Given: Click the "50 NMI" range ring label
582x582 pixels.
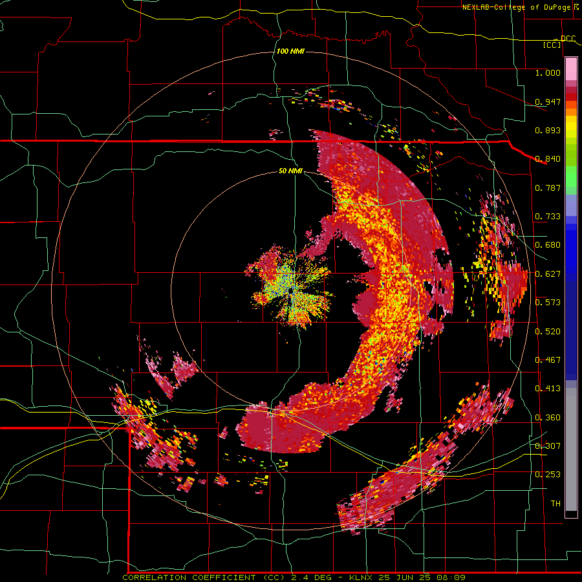Looking at the screenshot, I should click(x=290, y=171).
